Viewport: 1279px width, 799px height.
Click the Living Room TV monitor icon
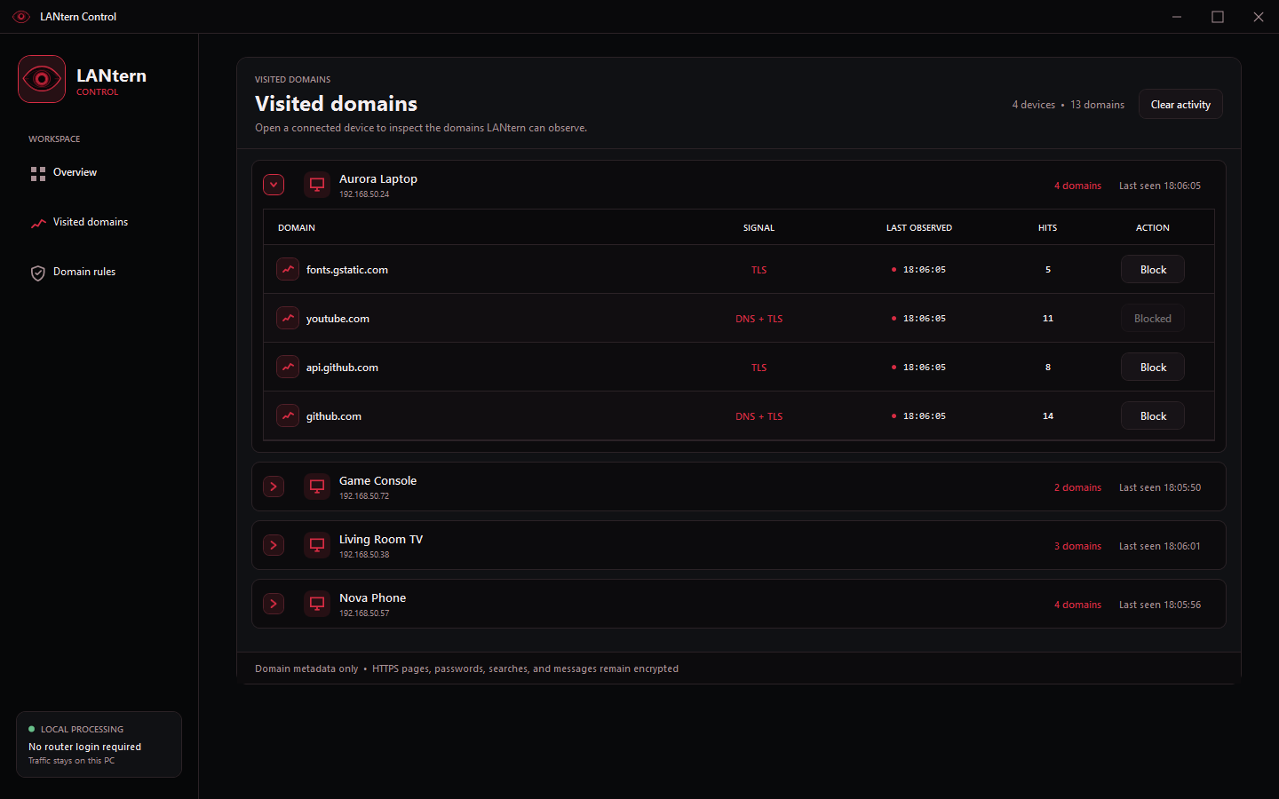(317, 545)
